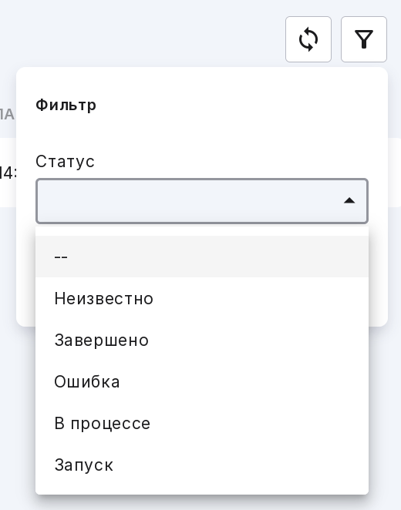401x510 pixels.
Task: Toggle the funnel filter icon
Action: [x=363, y=39]
